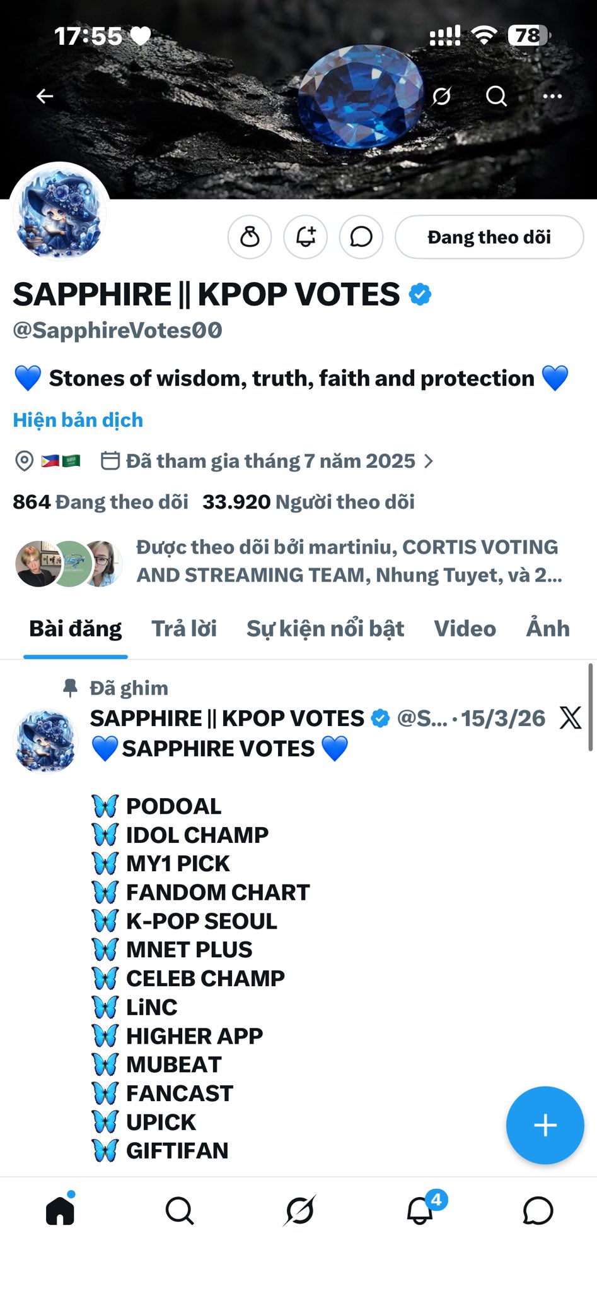Viewport: 597px width, 1293px height.
Task: Tap the money bag tip icon
Action: (250, 237)
